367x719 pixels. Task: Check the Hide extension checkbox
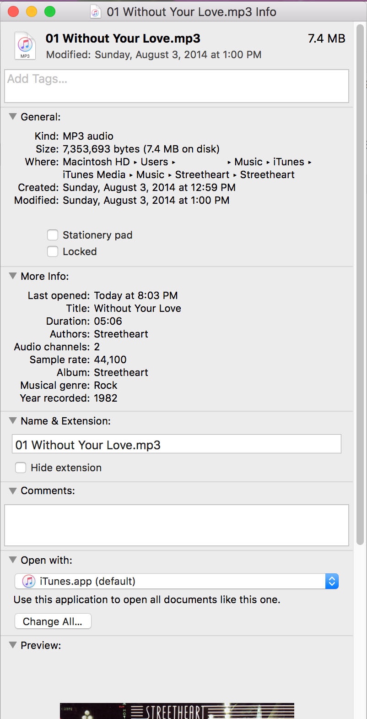tap(21, 468)
